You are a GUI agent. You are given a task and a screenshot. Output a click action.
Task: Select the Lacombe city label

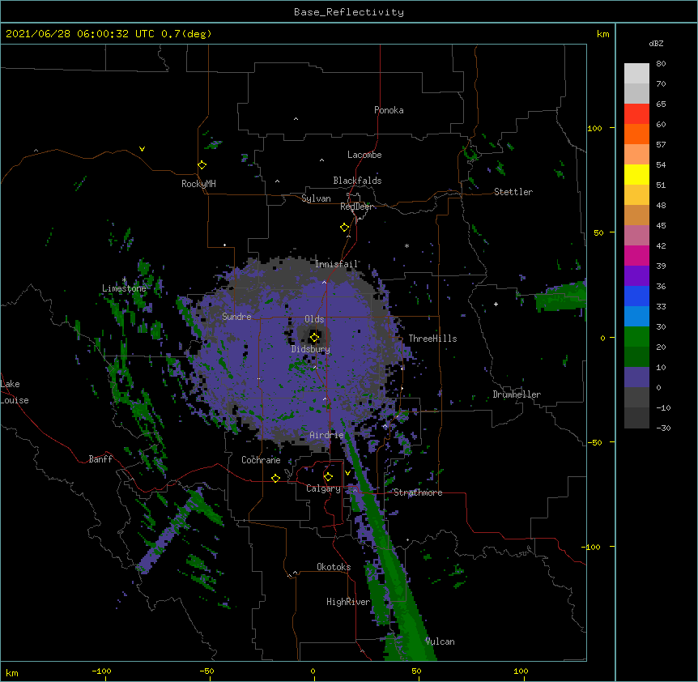pyautogui.click(x=364, y=155)
